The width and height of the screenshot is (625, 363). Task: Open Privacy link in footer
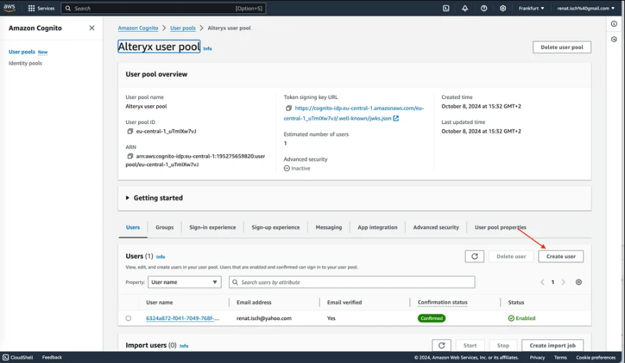coord(538,357)
